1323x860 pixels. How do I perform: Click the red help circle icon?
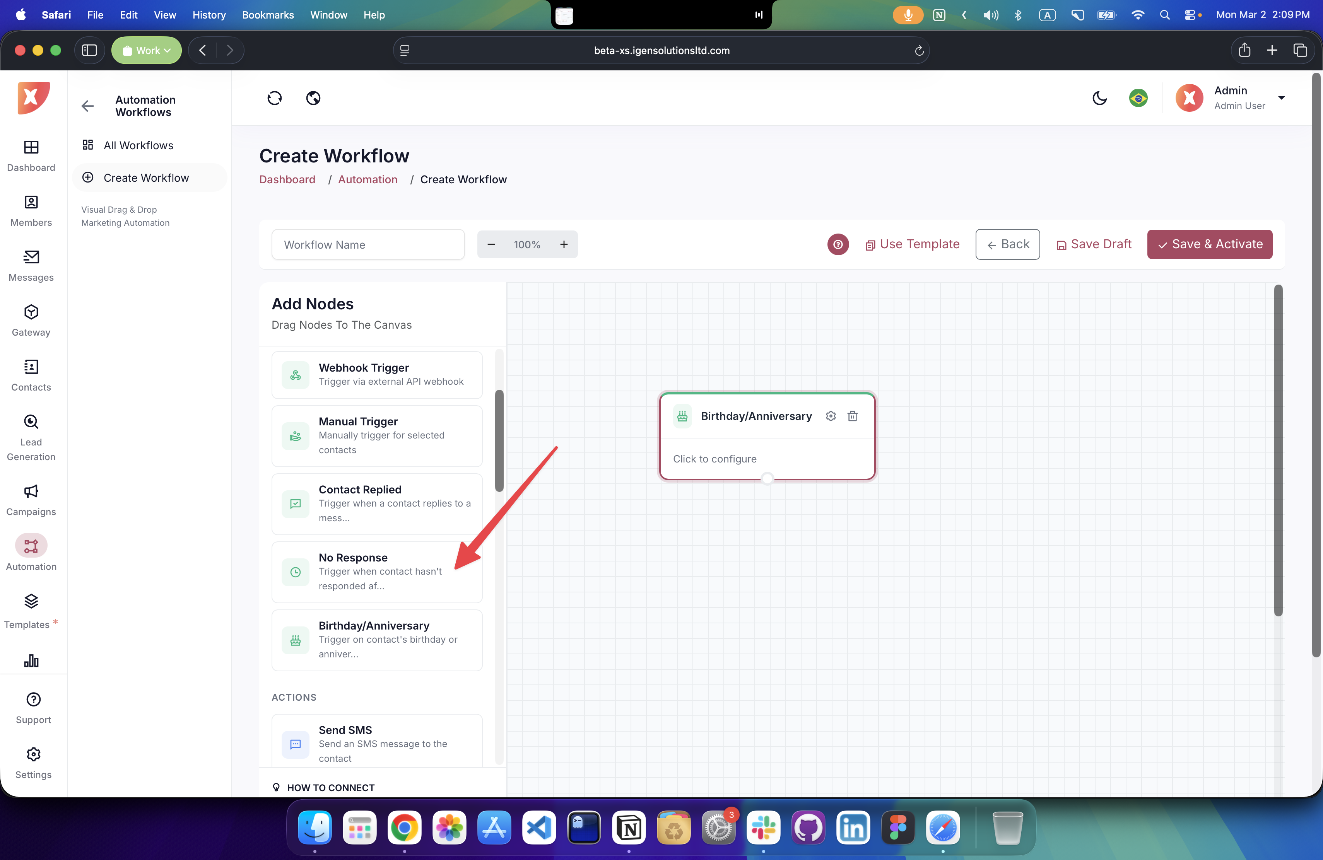pos(838,244)
